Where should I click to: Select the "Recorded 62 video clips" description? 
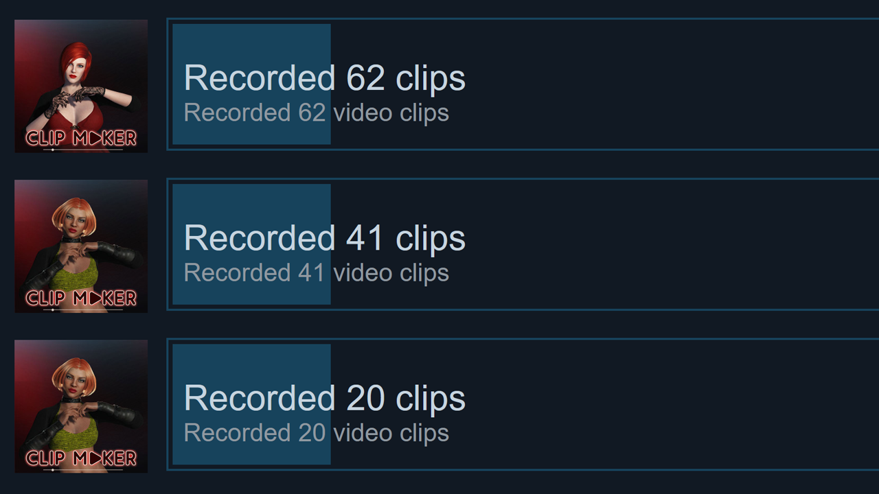(317, 113)
